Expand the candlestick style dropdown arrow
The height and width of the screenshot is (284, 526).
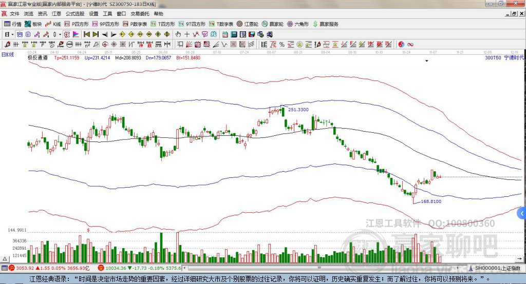click(60, 34)
